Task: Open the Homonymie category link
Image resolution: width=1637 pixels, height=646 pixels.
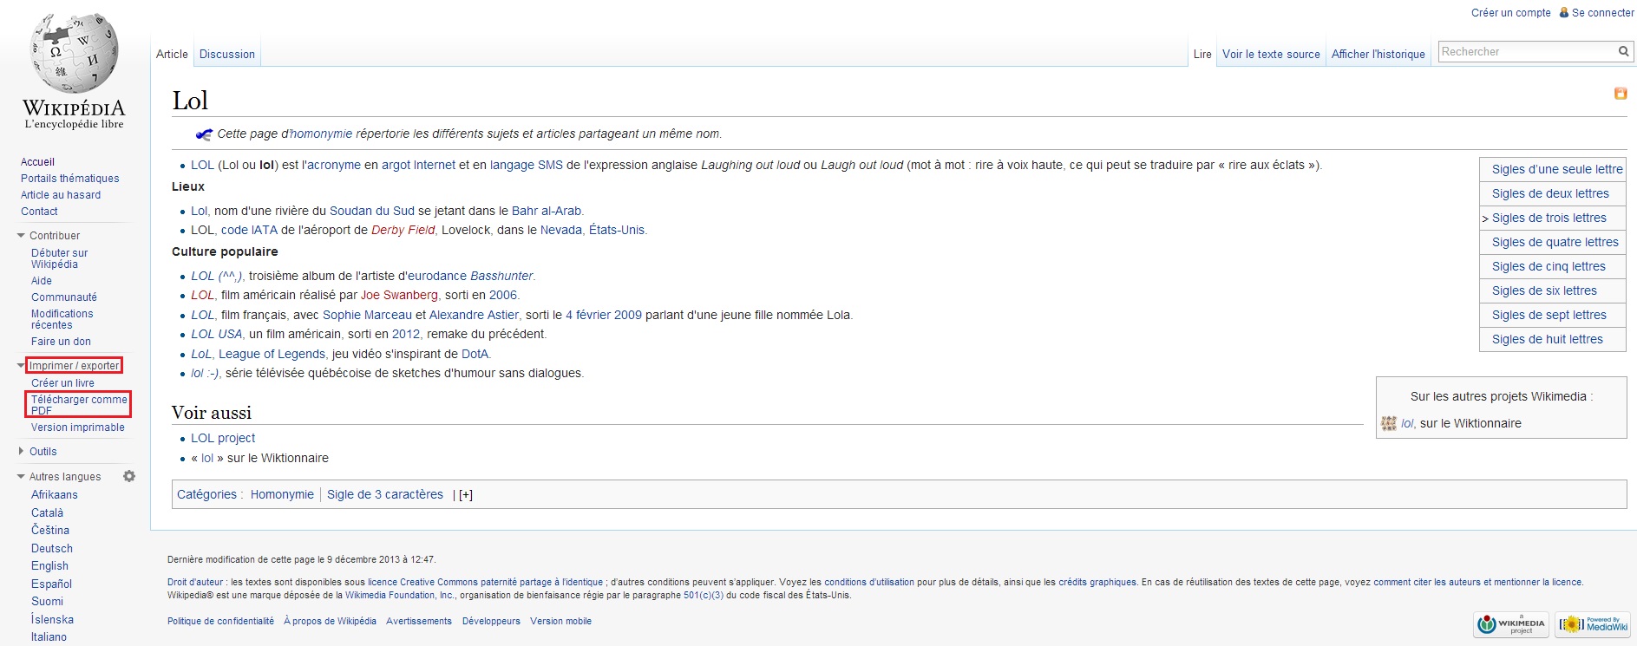Action: (x=282, y=495)
